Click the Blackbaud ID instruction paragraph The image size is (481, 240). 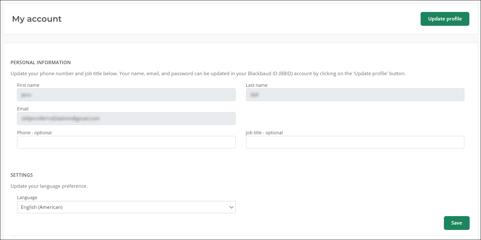click(208, 74)
